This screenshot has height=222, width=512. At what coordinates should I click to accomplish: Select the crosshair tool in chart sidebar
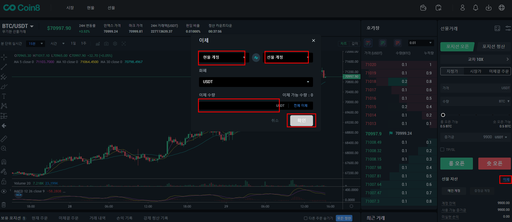pos(4,57)
